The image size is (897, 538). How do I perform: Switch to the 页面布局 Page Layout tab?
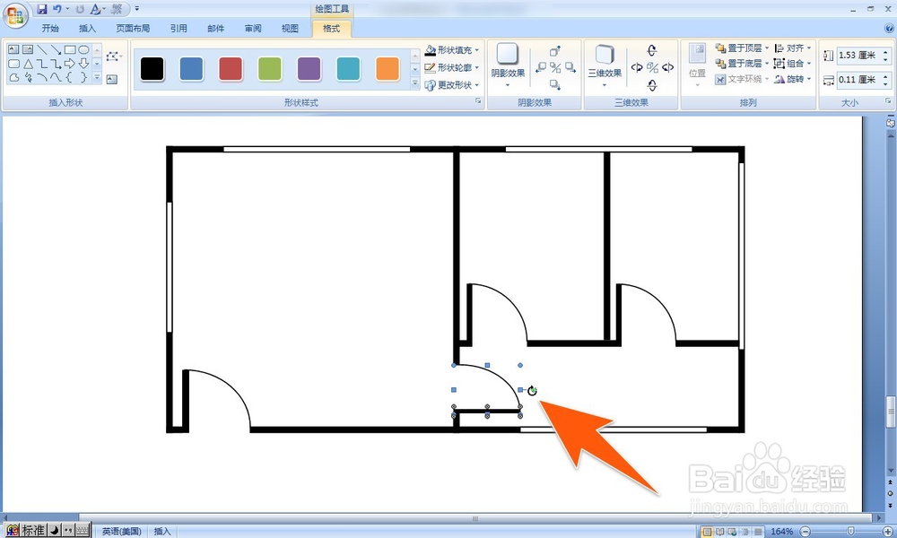[133, 28]
